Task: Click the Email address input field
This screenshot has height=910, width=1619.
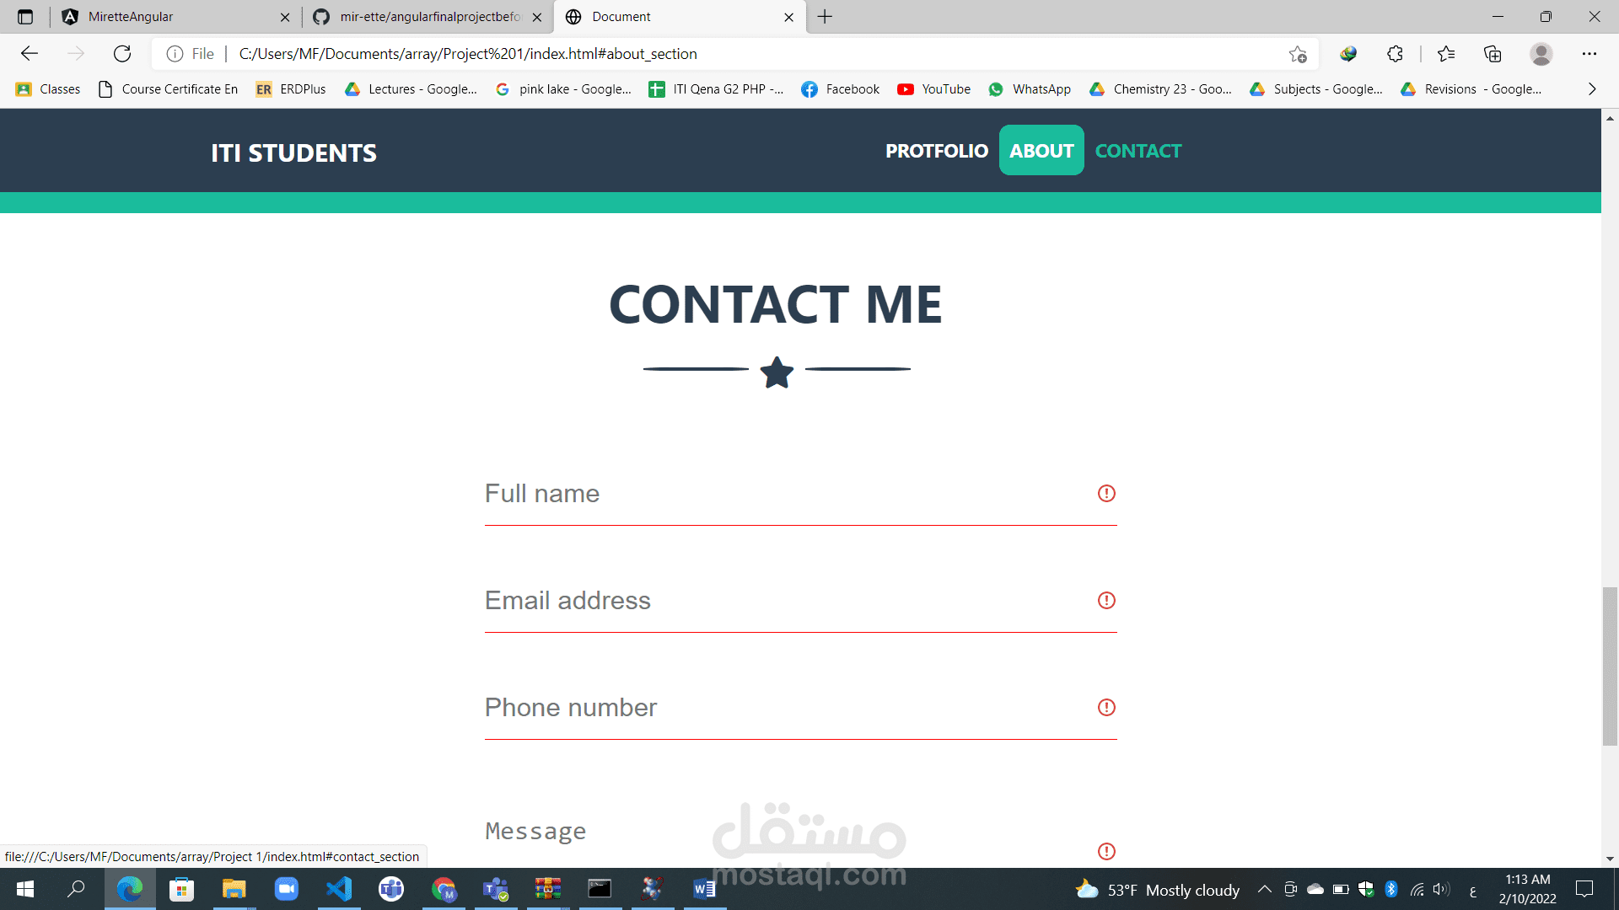Action: point(799,600)
